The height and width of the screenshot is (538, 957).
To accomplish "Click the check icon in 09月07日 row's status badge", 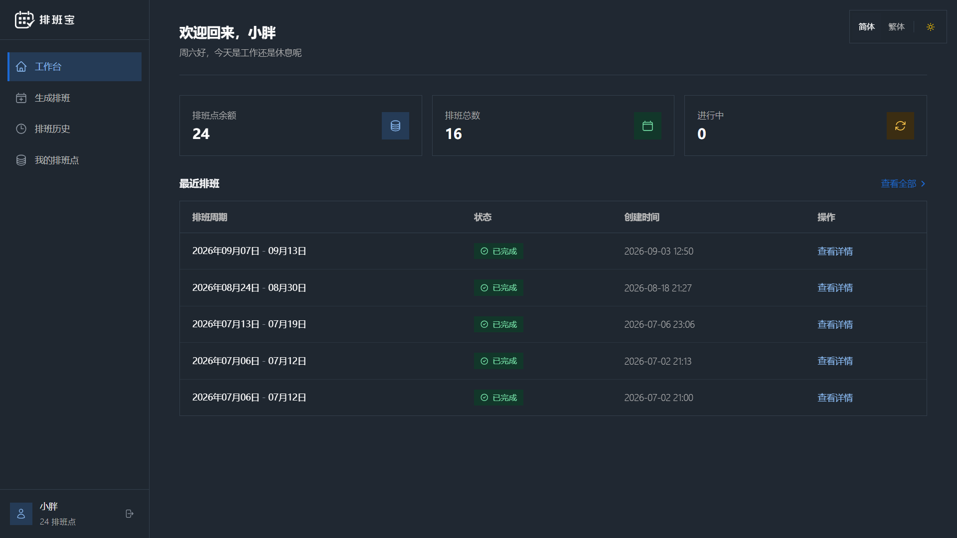I will (x=484, y=251).
